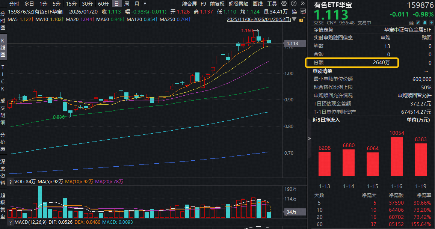Click the VOL indicator question mark icon
This screenshot has height=229, width=435.
coord(11,182)
